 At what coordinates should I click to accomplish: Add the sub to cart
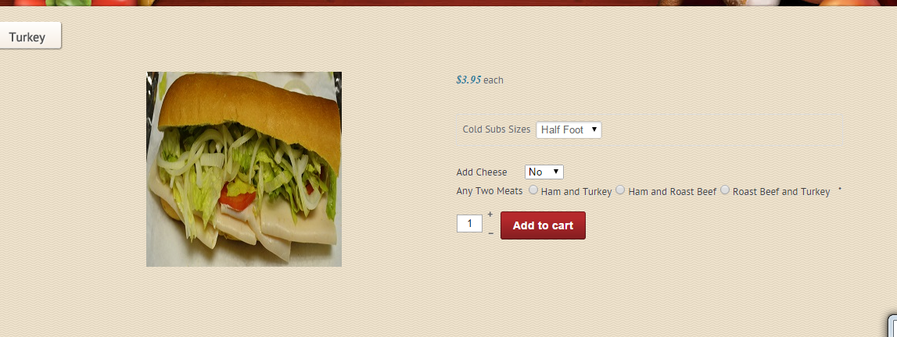pyautogui.click(x=543, y=225)
